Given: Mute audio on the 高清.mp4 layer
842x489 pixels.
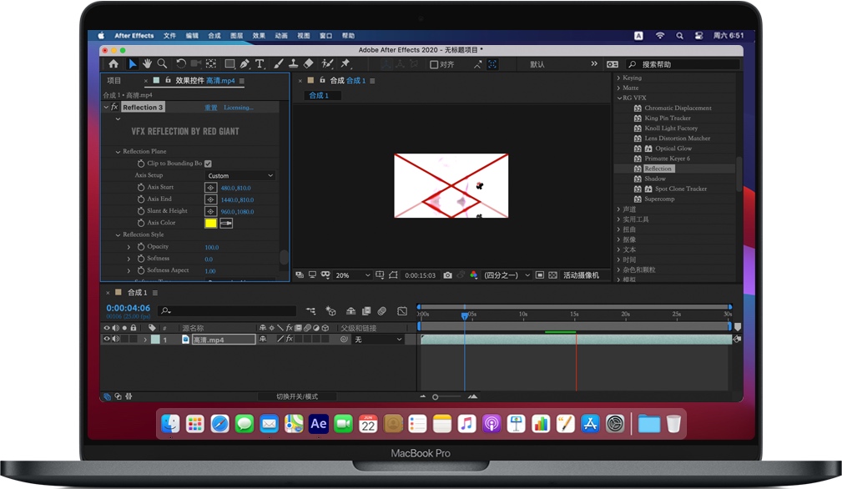Looking at the screenshot, I should pos(114,339).
